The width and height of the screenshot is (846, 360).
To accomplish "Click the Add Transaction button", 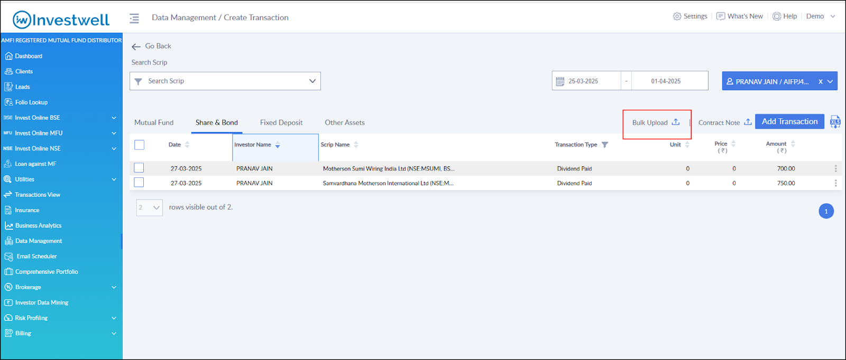I will [790, 121].
